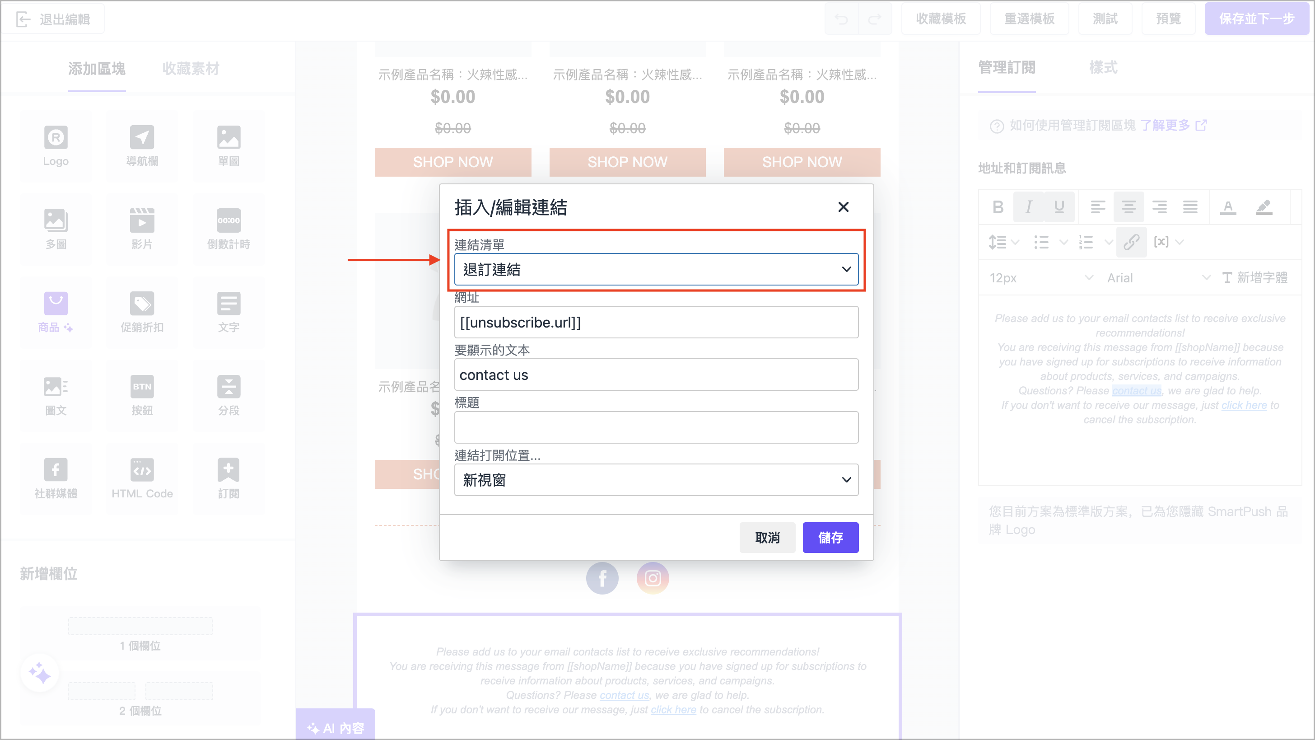
Task: Switch to the 樣式 tab
Action: pos(1103,67)
